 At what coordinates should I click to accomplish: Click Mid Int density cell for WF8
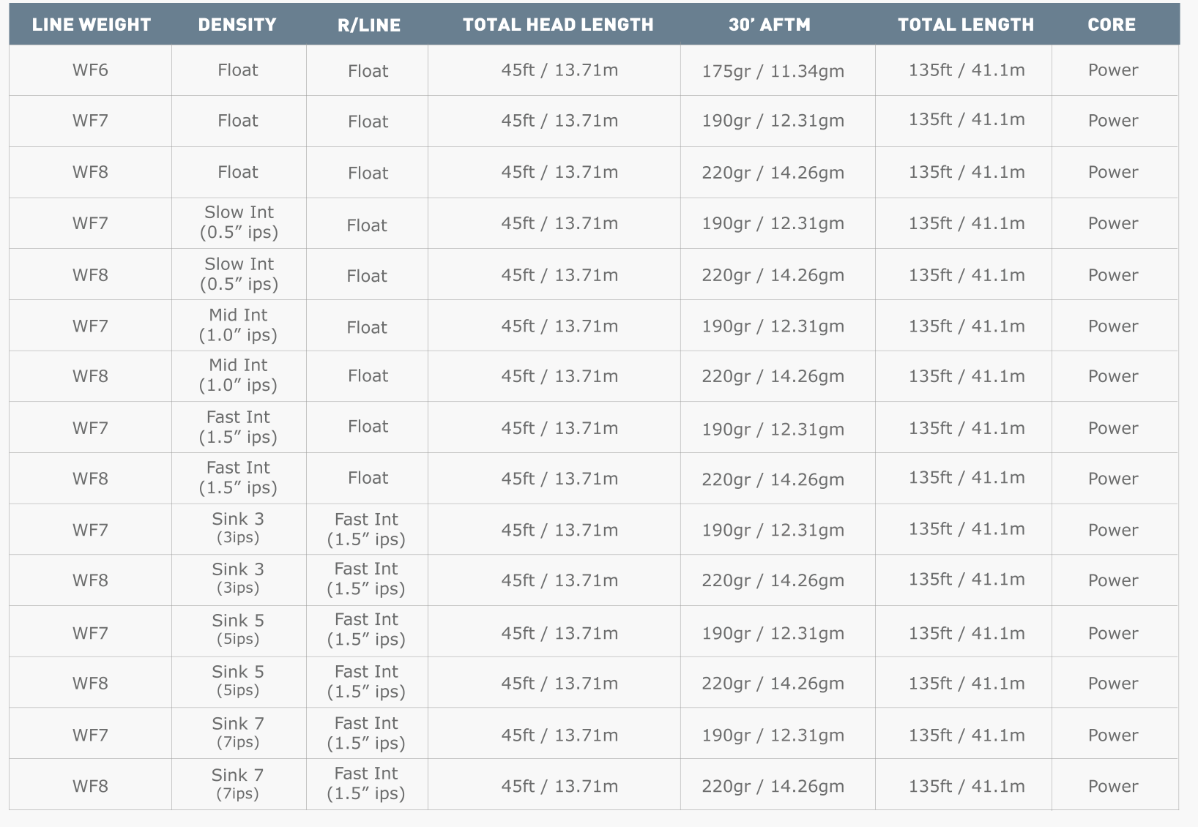(x=238, y=375)
